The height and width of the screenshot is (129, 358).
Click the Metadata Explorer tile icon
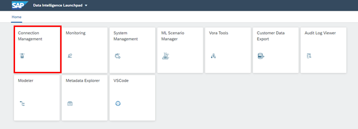point(70,104)
